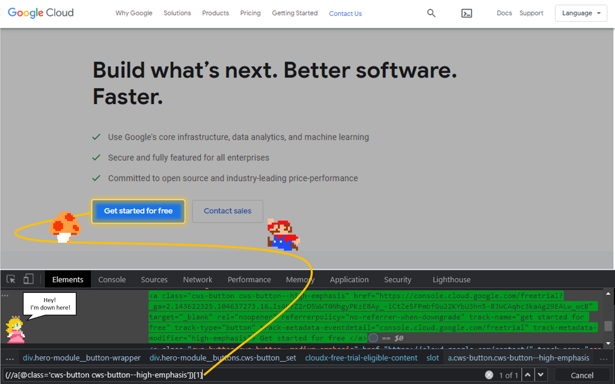Screen dimensions: 615x384
Task: Click Cancel to close the search bar
Action: [x=582, y=375]
